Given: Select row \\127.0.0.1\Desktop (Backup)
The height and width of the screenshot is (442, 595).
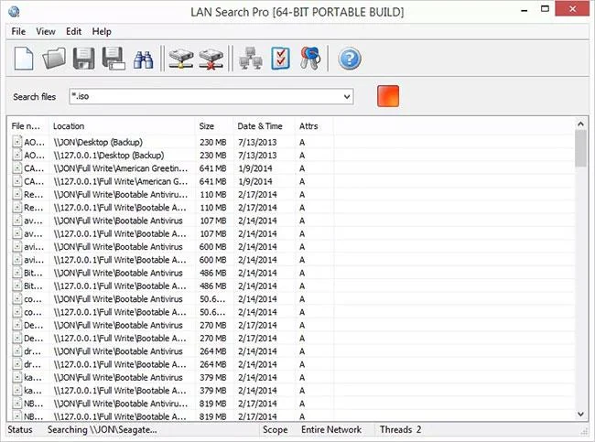Looking at the screenshot, I should 291,156.
